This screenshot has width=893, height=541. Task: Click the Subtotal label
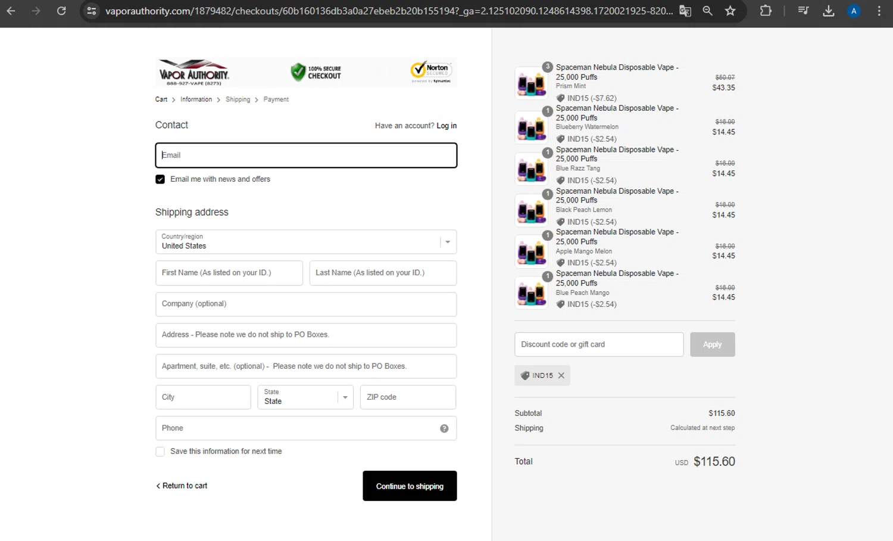528,413
